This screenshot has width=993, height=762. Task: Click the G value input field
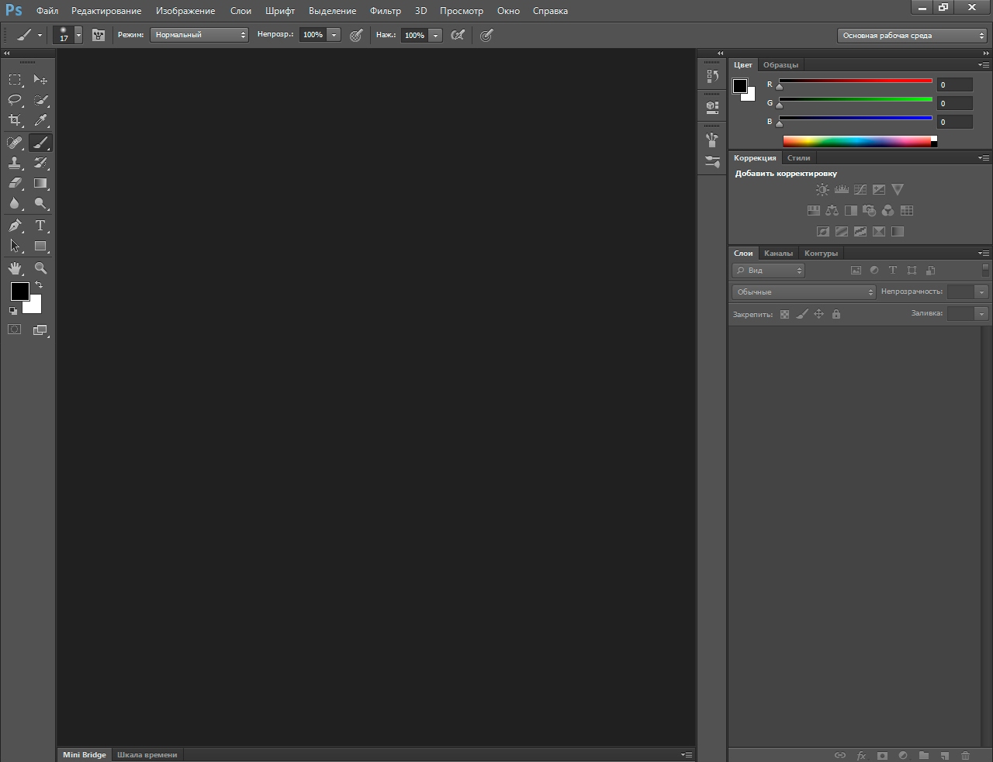pos(954,103)
